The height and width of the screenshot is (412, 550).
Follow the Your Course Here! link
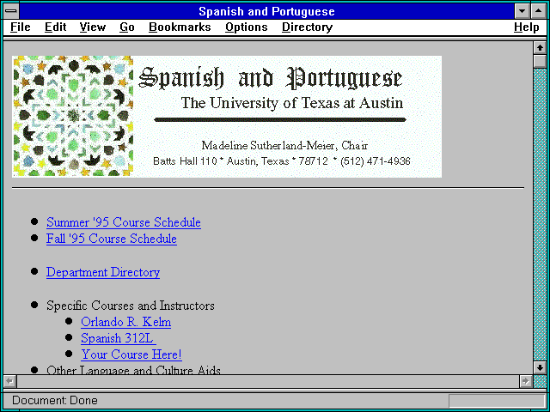[131, 354]
